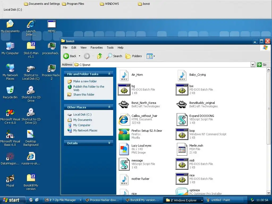This screenshot has height=204, width=272.
Task: Select BonziBuddy_original application icon
Action: tap(182, 104)
